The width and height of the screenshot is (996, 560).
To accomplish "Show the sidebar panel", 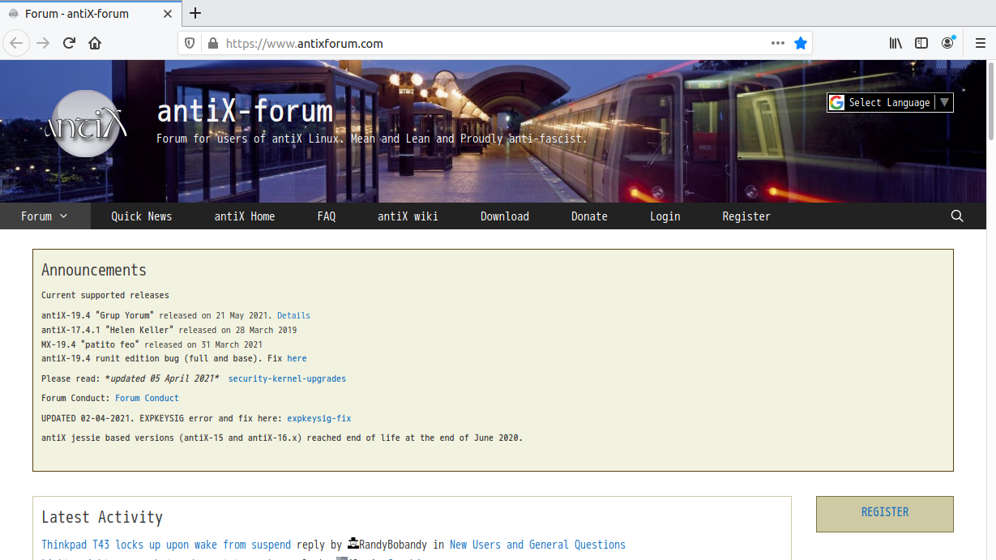I will [x=921, y=43].
